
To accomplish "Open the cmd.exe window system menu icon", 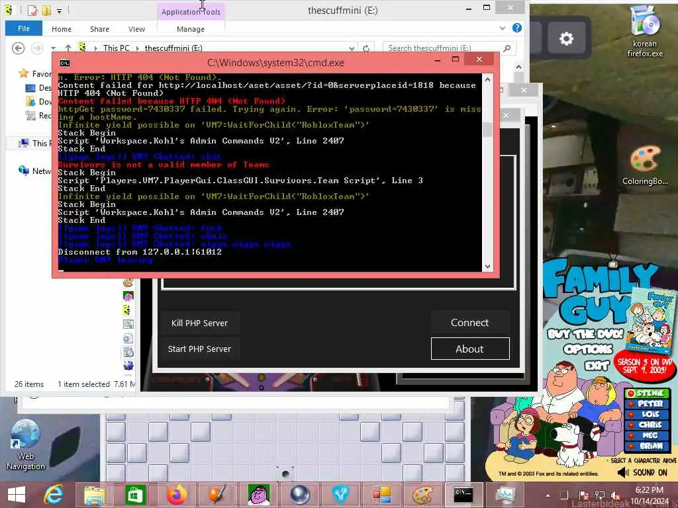I will click(x=65, y=63).
